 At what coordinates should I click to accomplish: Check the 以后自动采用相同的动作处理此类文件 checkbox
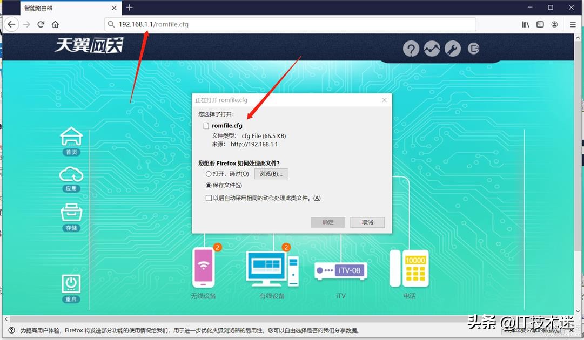pos(209,198)
